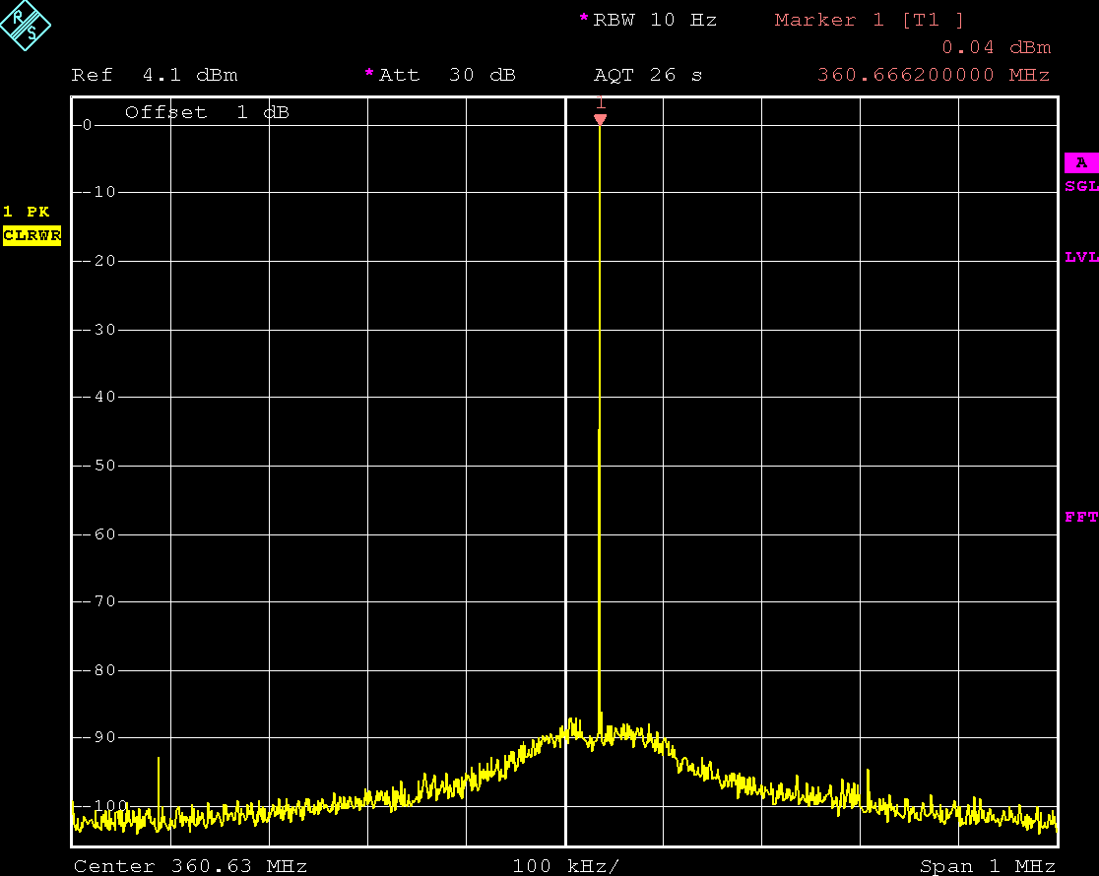1099x876 pixels.
Task: Click the red Marker 1 triangle on the peak
Action: tap(601, 118)
